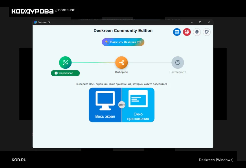
Task: Open the graduation cap tutorial icon
Action: [x=197, y=32]
